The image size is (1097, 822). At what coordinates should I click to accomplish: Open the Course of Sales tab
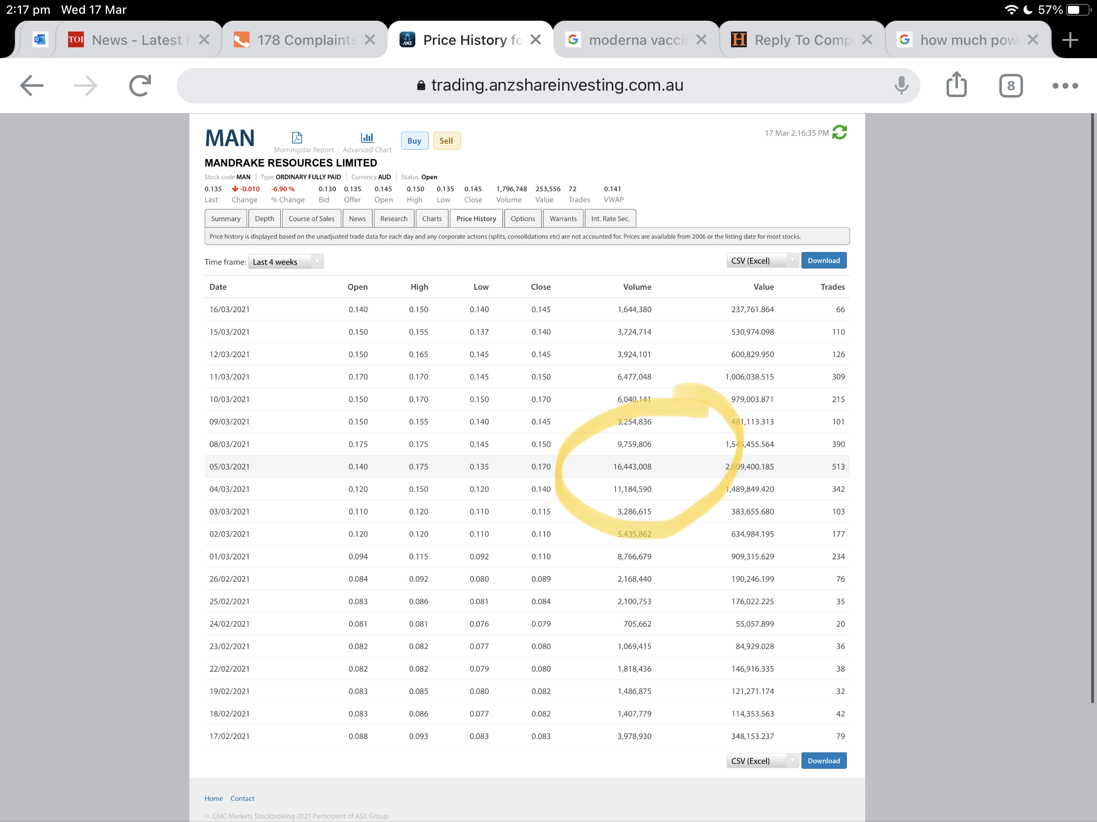coord(311,218)
